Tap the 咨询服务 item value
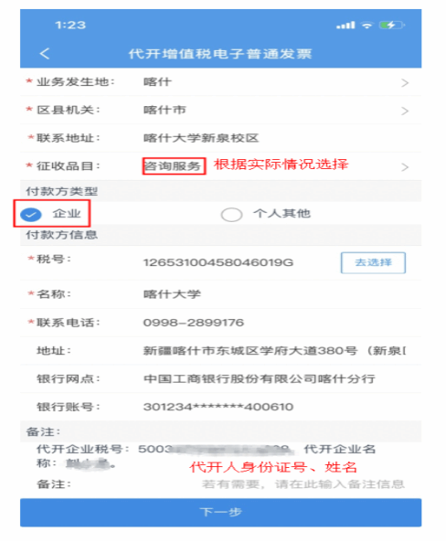 175,166
